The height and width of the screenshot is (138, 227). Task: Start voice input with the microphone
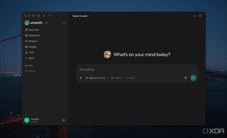click(186, 78)
